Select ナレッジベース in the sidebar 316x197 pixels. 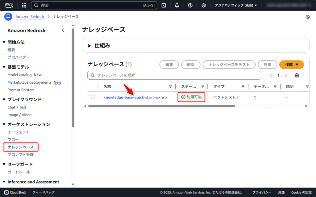21,147
